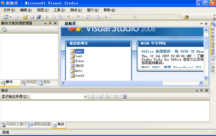Close the 起始页 document
216x136 pixels.
click(x=206, y=24)
